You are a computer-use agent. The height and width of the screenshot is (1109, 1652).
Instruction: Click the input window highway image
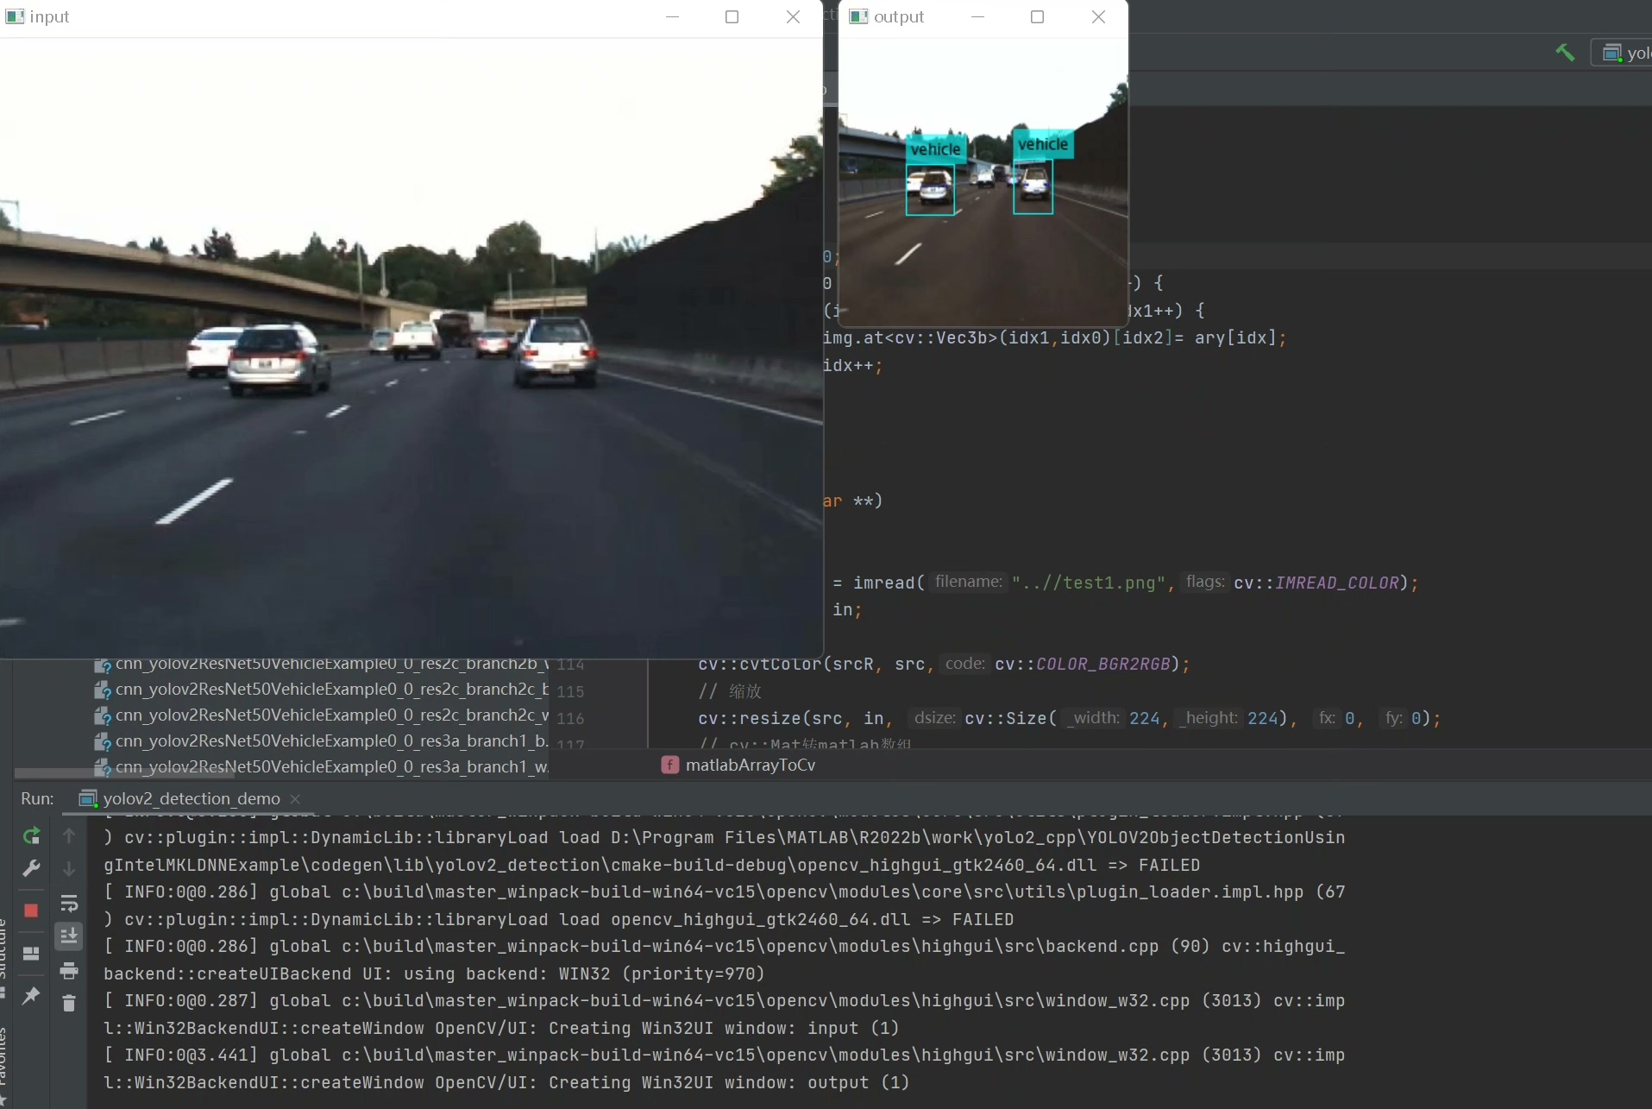pos(411,348)
